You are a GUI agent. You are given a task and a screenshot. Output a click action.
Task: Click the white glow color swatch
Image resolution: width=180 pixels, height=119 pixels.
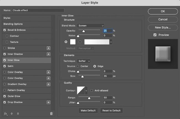coord(73,42)
